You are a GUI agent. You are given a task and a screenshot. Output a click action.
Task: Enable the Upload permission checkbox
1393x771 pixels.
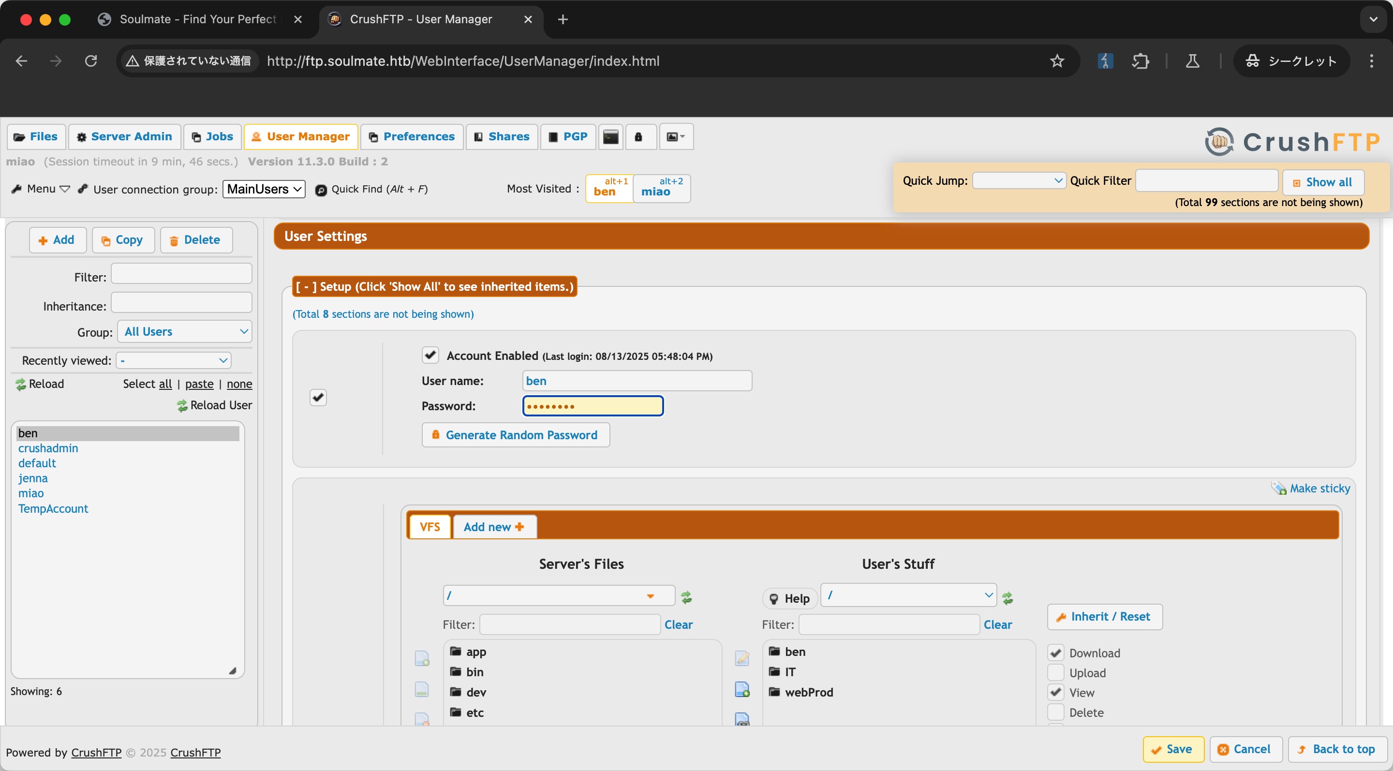point(1055,673)
